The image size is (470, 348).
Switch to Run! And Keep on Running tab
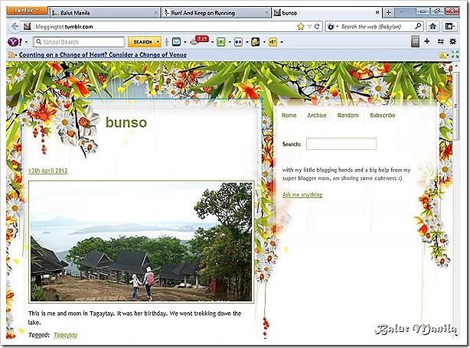pyautogui.click(x=214, y=13)
